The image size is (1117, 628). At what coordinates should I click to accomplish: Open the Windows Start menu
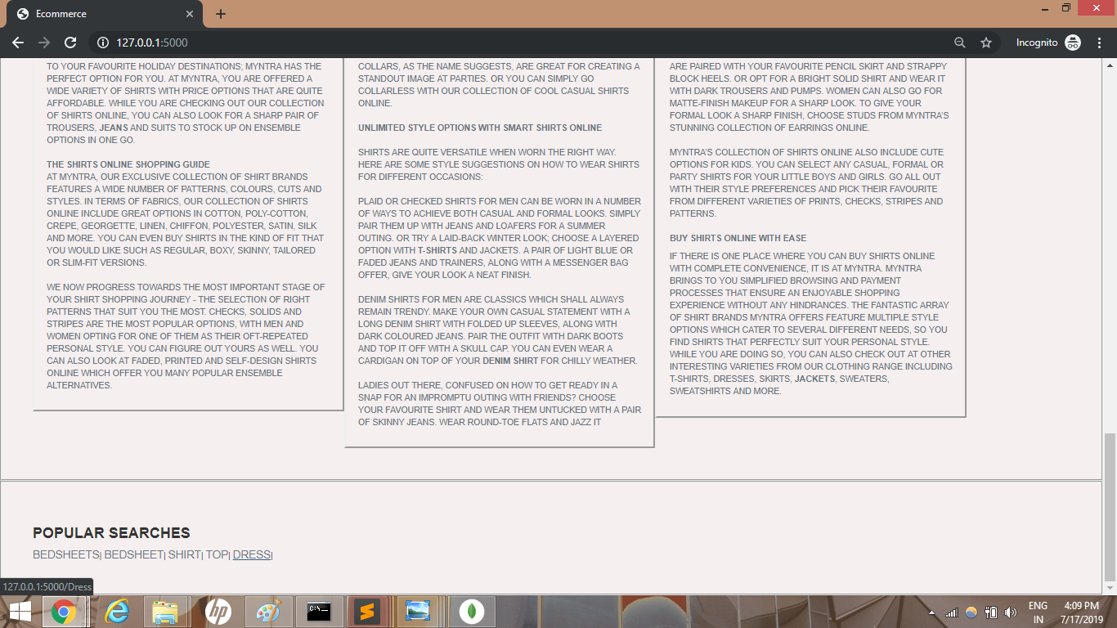tap(20, 612)
